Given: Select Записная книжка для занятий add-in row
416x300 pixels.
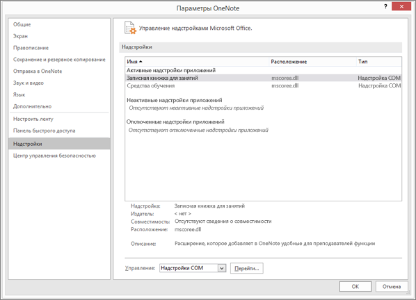Looking at the screenshot, I should (x=263, y=78).
